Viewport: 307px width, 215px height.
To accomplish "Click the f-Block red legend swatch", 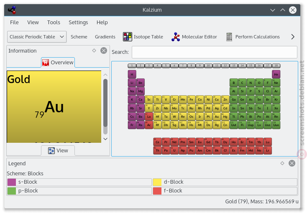I will [157, 191].
